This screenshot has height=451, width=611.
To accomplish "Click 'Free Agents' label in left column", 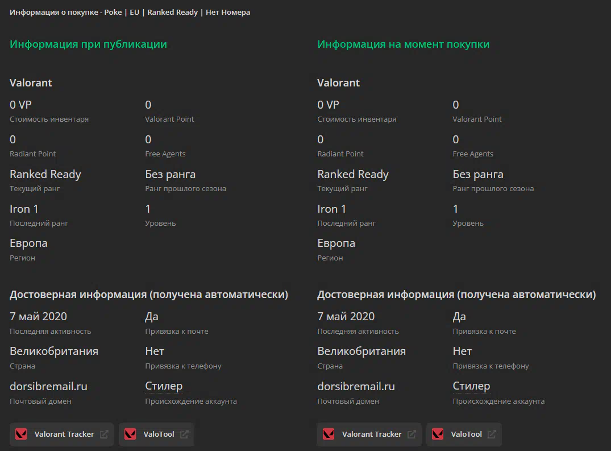I will (x=165, y=154).
